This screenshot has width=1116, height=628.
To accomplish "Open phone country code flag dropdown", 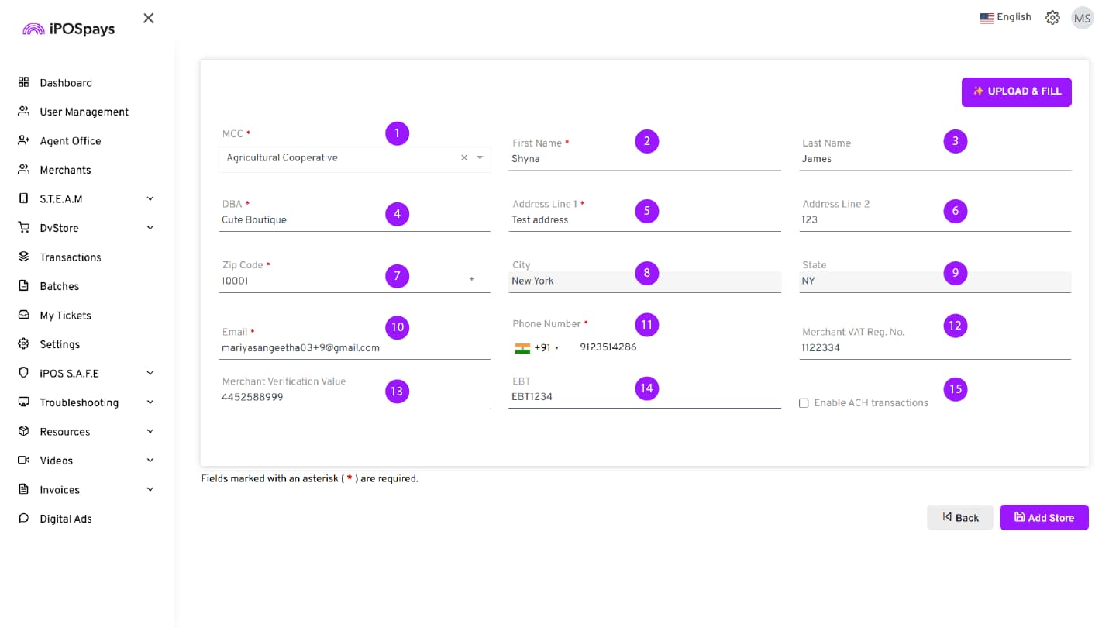I will coord(536,348).
